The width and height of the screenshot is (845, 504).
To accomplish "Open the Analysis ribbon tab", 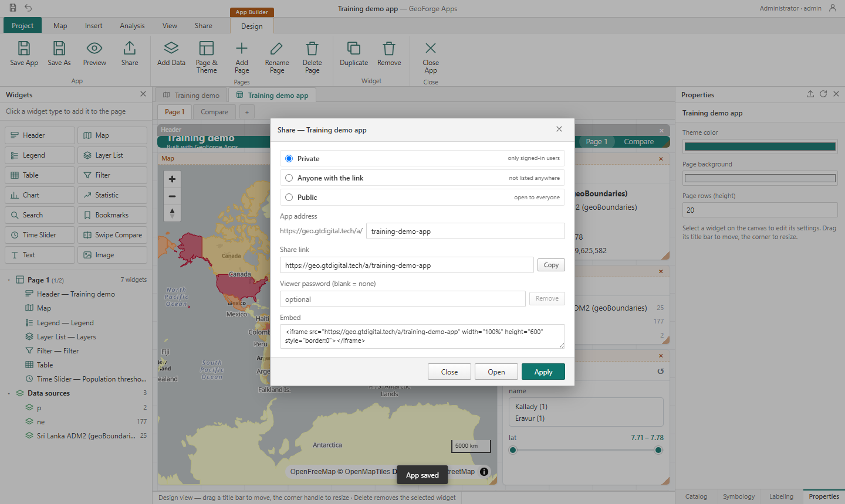I will tap(132, 26).
